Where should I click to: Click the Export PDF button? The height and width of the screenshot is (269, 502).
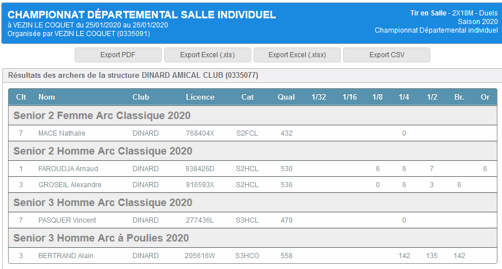point(118,55)
